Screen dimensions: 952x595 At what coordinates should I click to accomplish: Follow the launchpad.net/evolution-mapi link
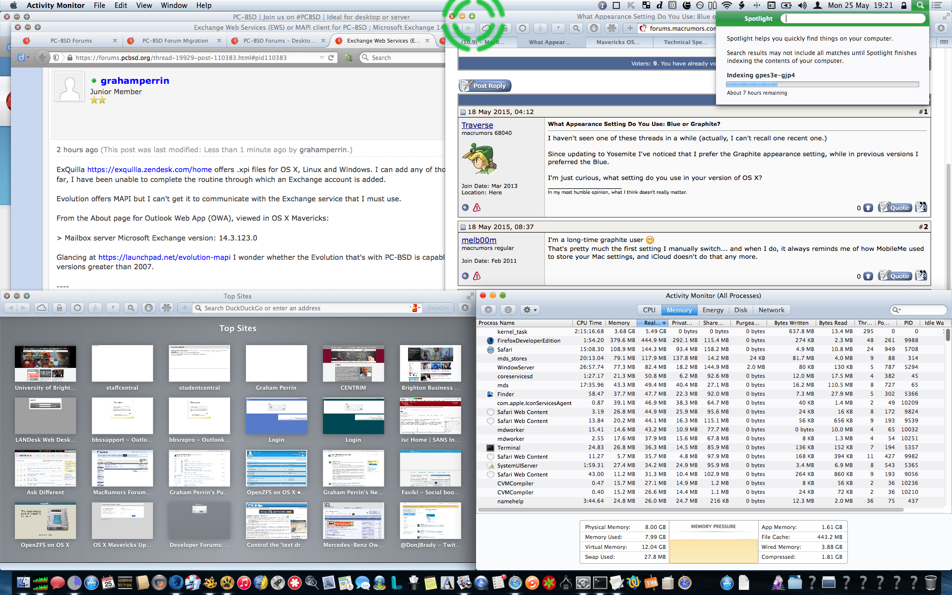click(x=164, y=257)
